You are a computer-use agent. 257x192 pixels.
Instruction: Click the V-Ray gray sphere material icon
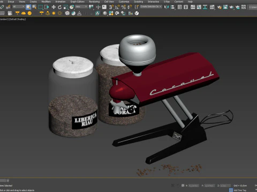pos(105,13)
